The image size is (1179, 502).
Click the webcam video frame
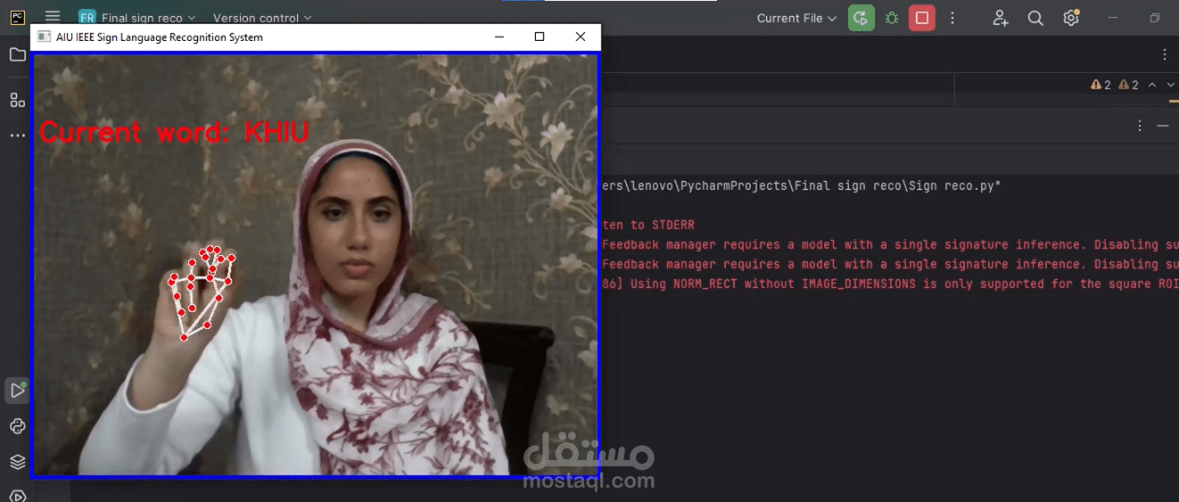tap(316, 265)
